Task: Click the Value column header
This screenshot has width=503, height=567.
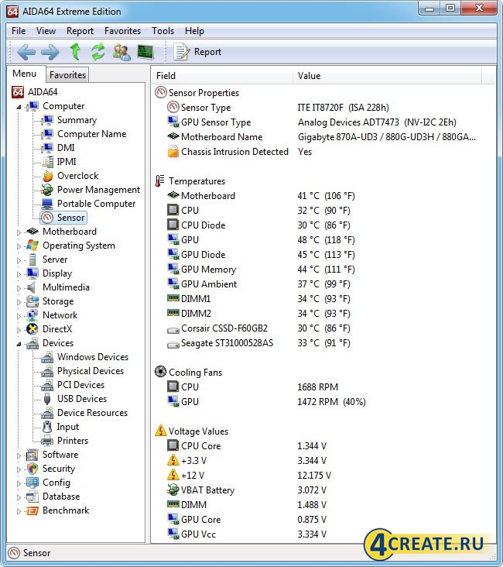Action: click(x=387, y=76)
